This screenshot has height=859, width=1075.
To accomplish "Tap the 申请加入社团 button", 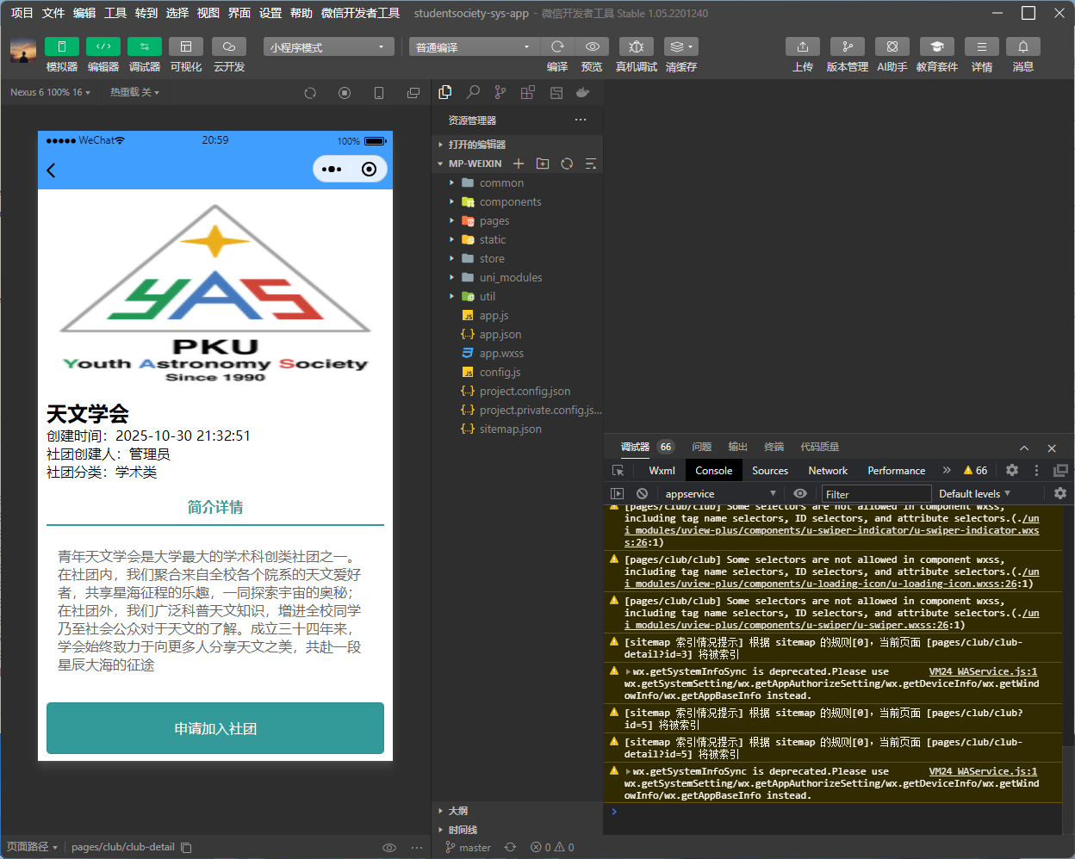I will [x=215, y=728].
